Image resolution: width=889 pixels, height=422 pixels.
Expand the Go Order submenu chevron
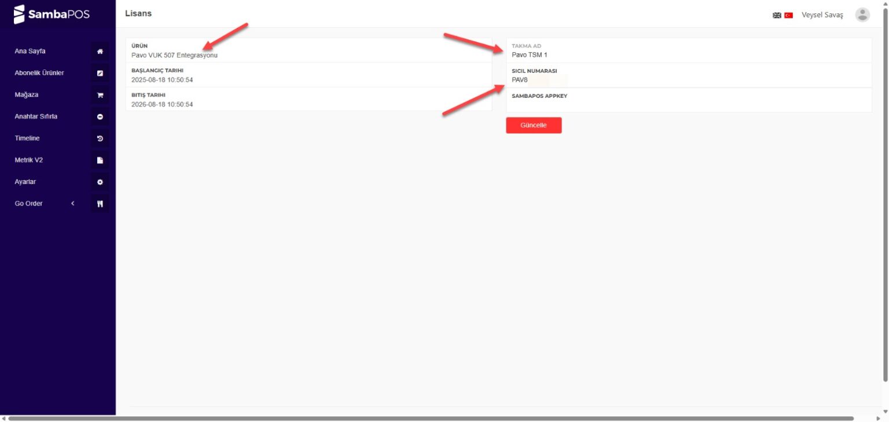(x=73, y=203)
